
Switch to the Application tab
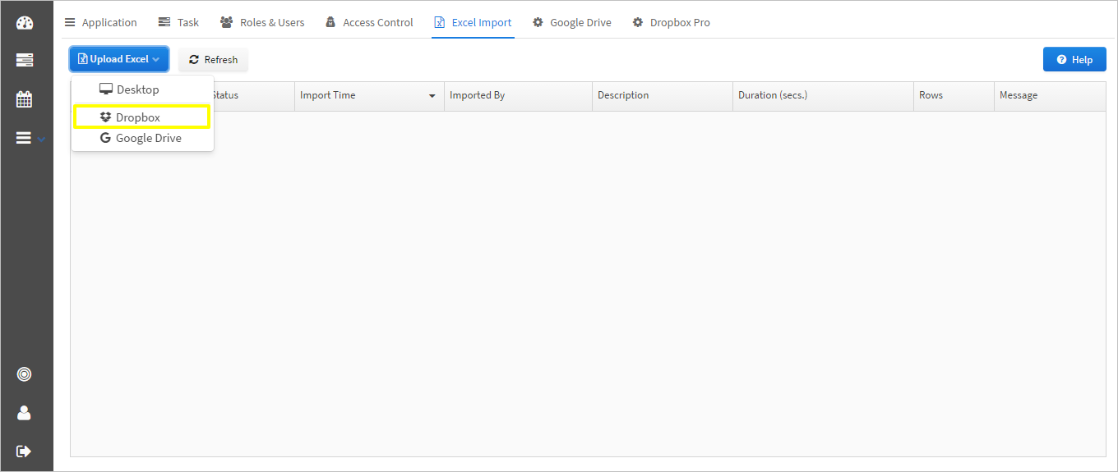[x=100, y=22]
